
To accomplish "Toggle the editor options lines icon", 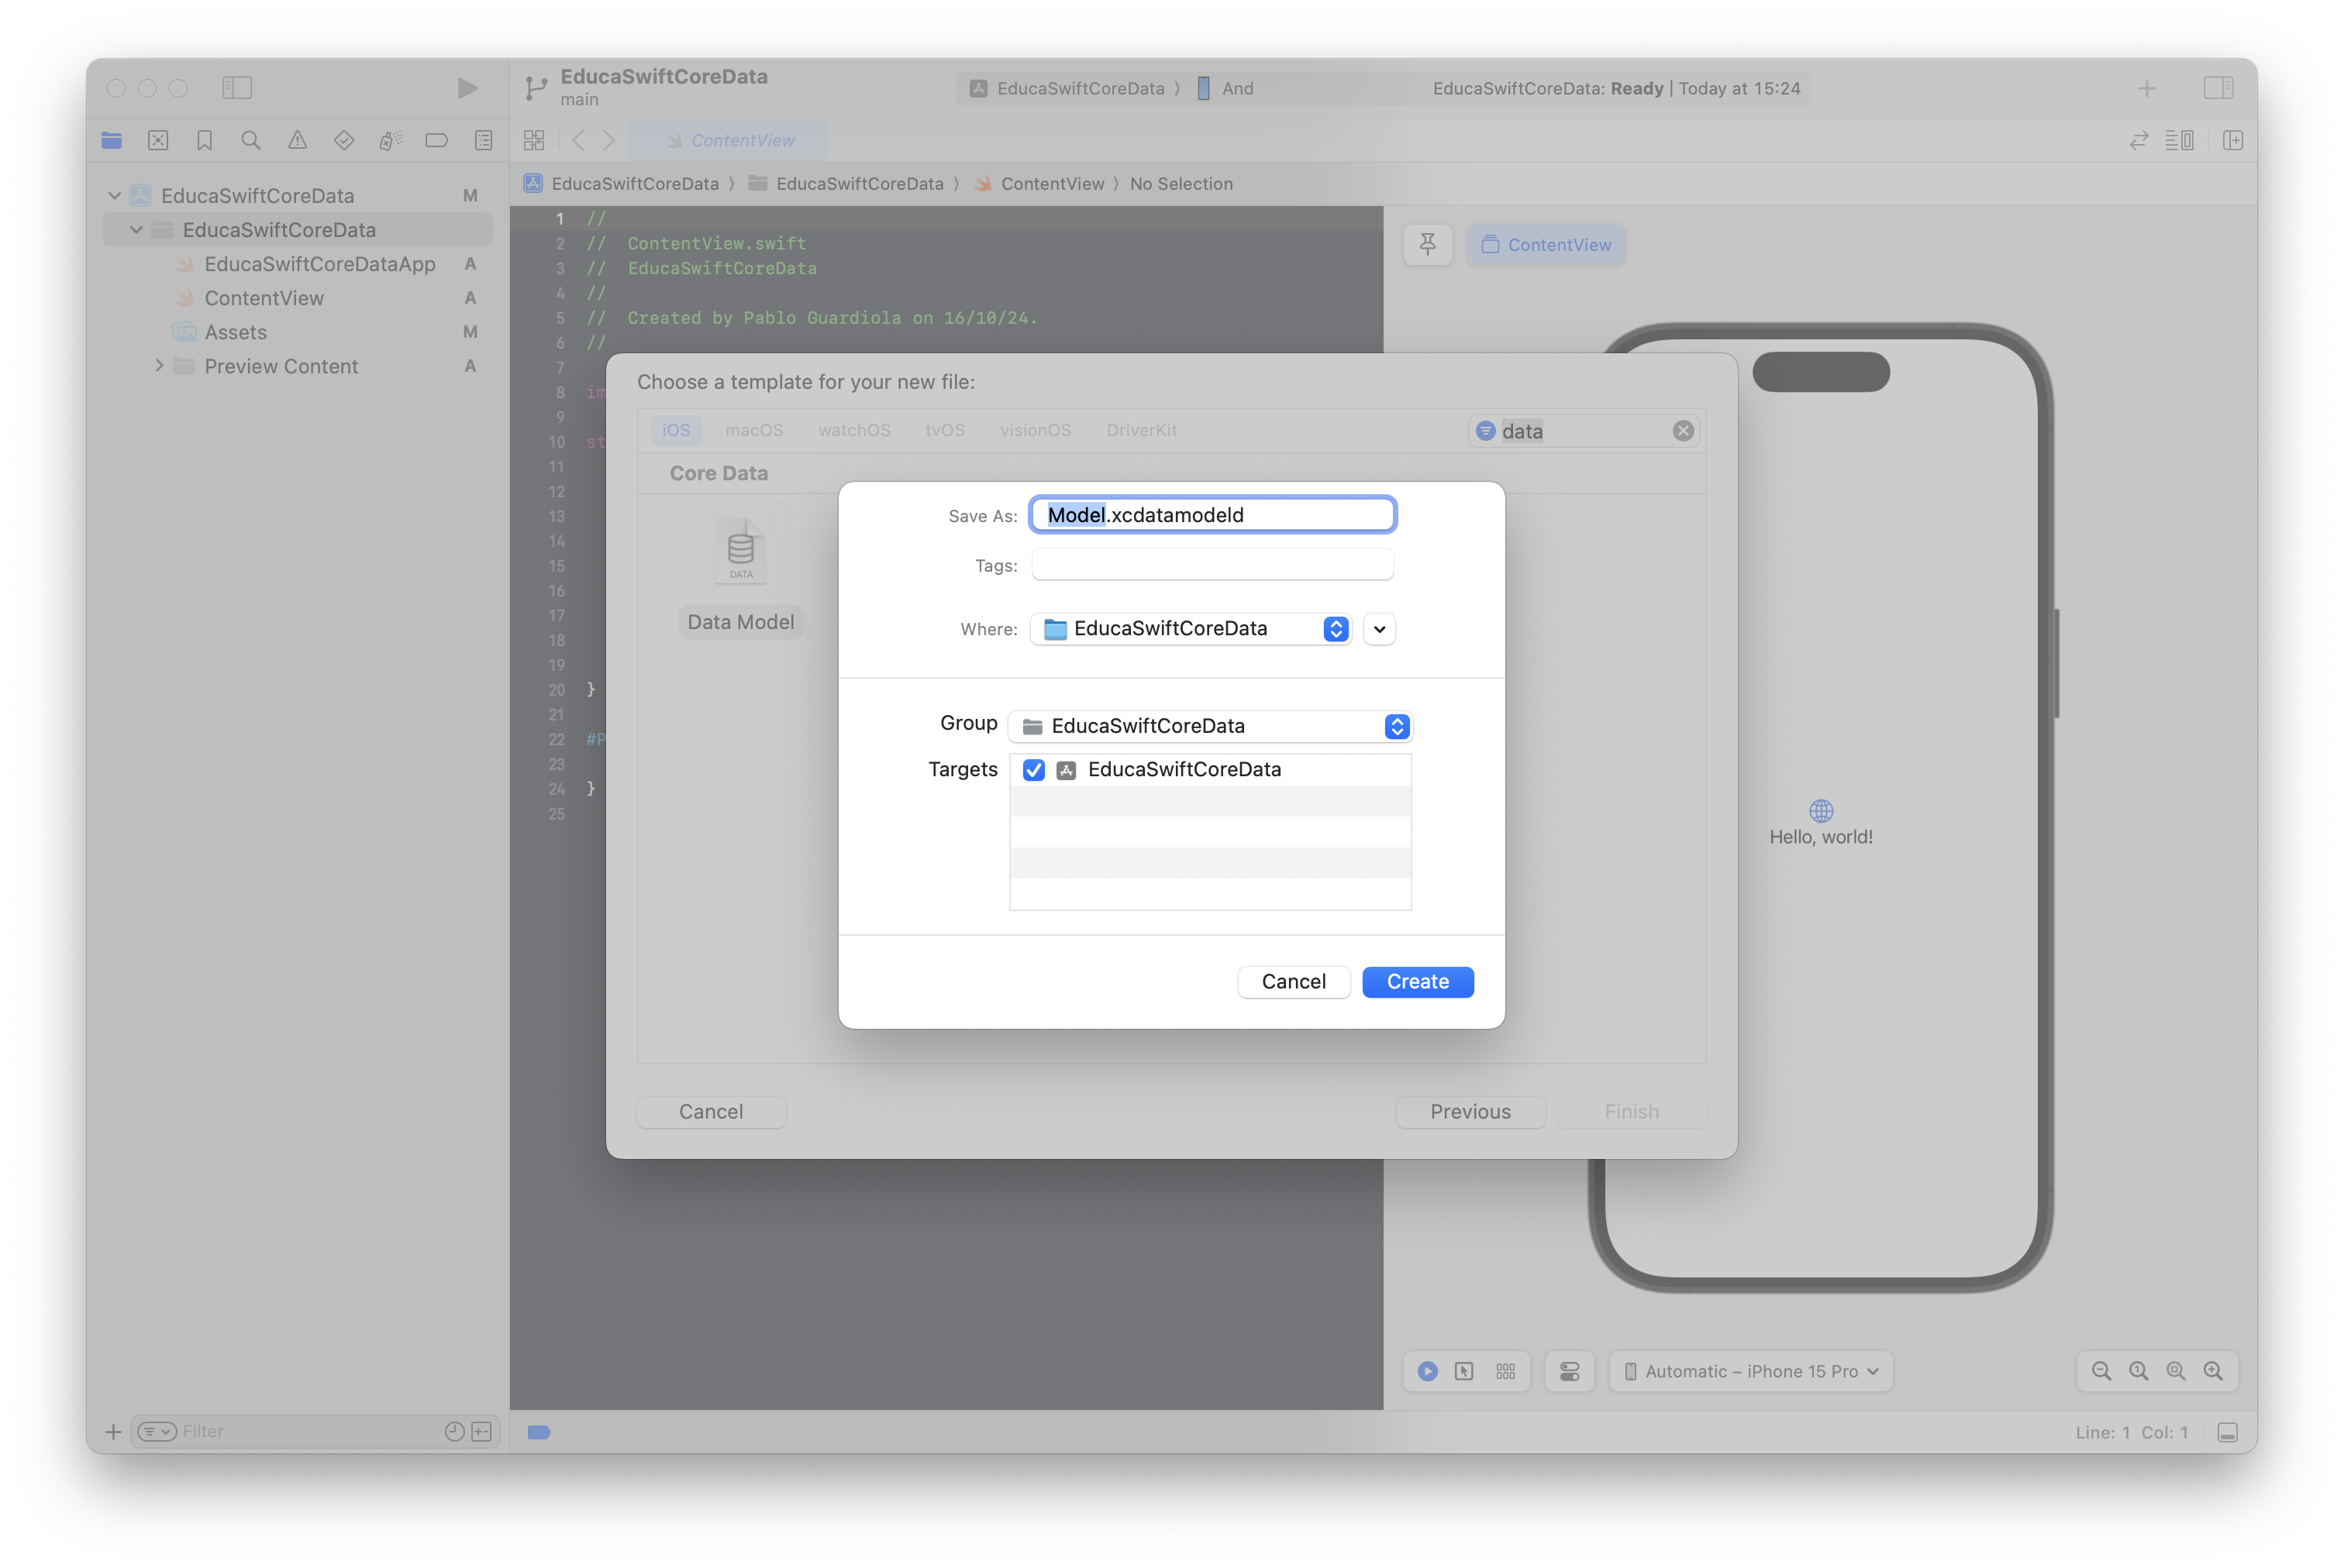I will (x=2179, y=140).
